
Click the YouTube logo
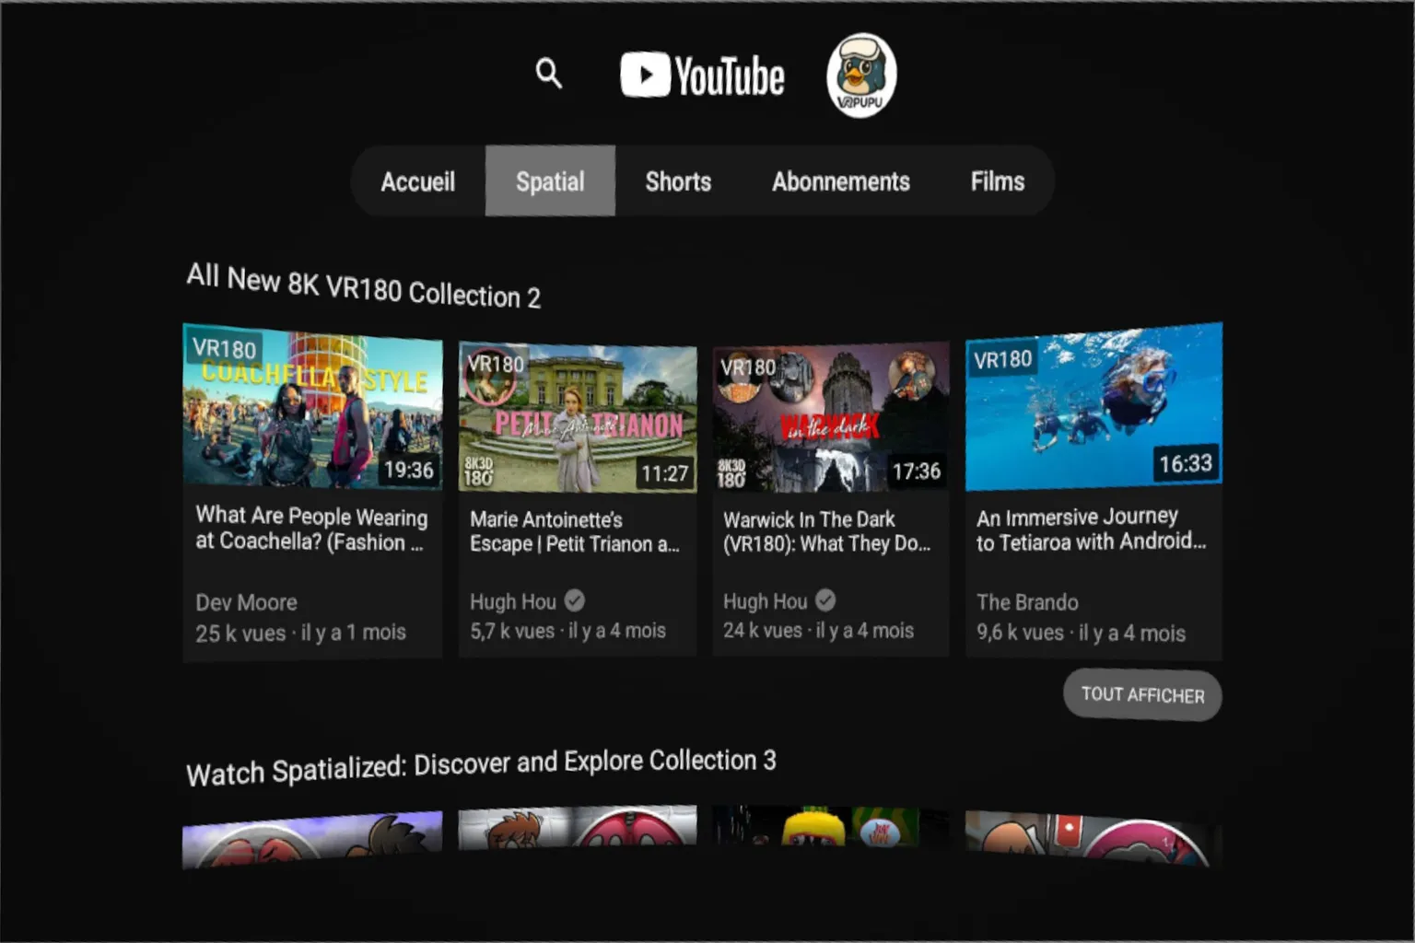pyautogui.click(x=702, y=76)
